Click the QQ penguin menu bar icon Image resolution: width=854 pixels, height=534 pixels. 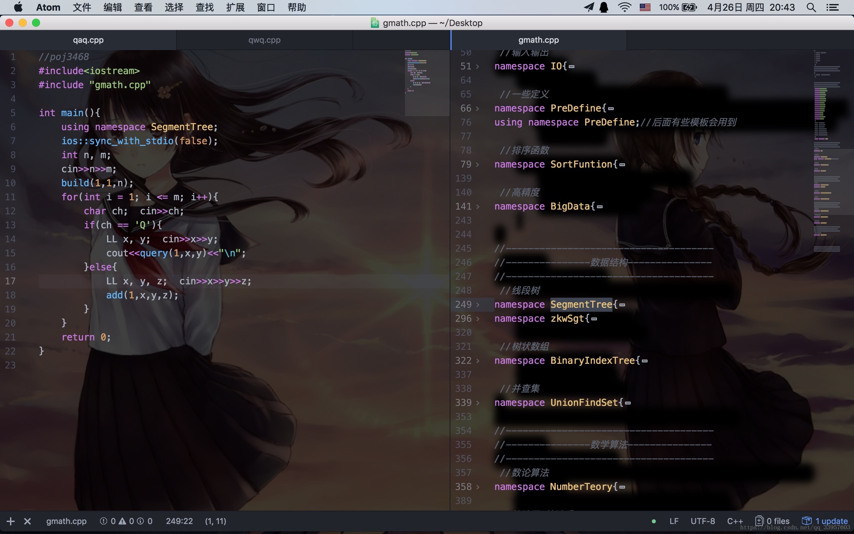[604, 7]
